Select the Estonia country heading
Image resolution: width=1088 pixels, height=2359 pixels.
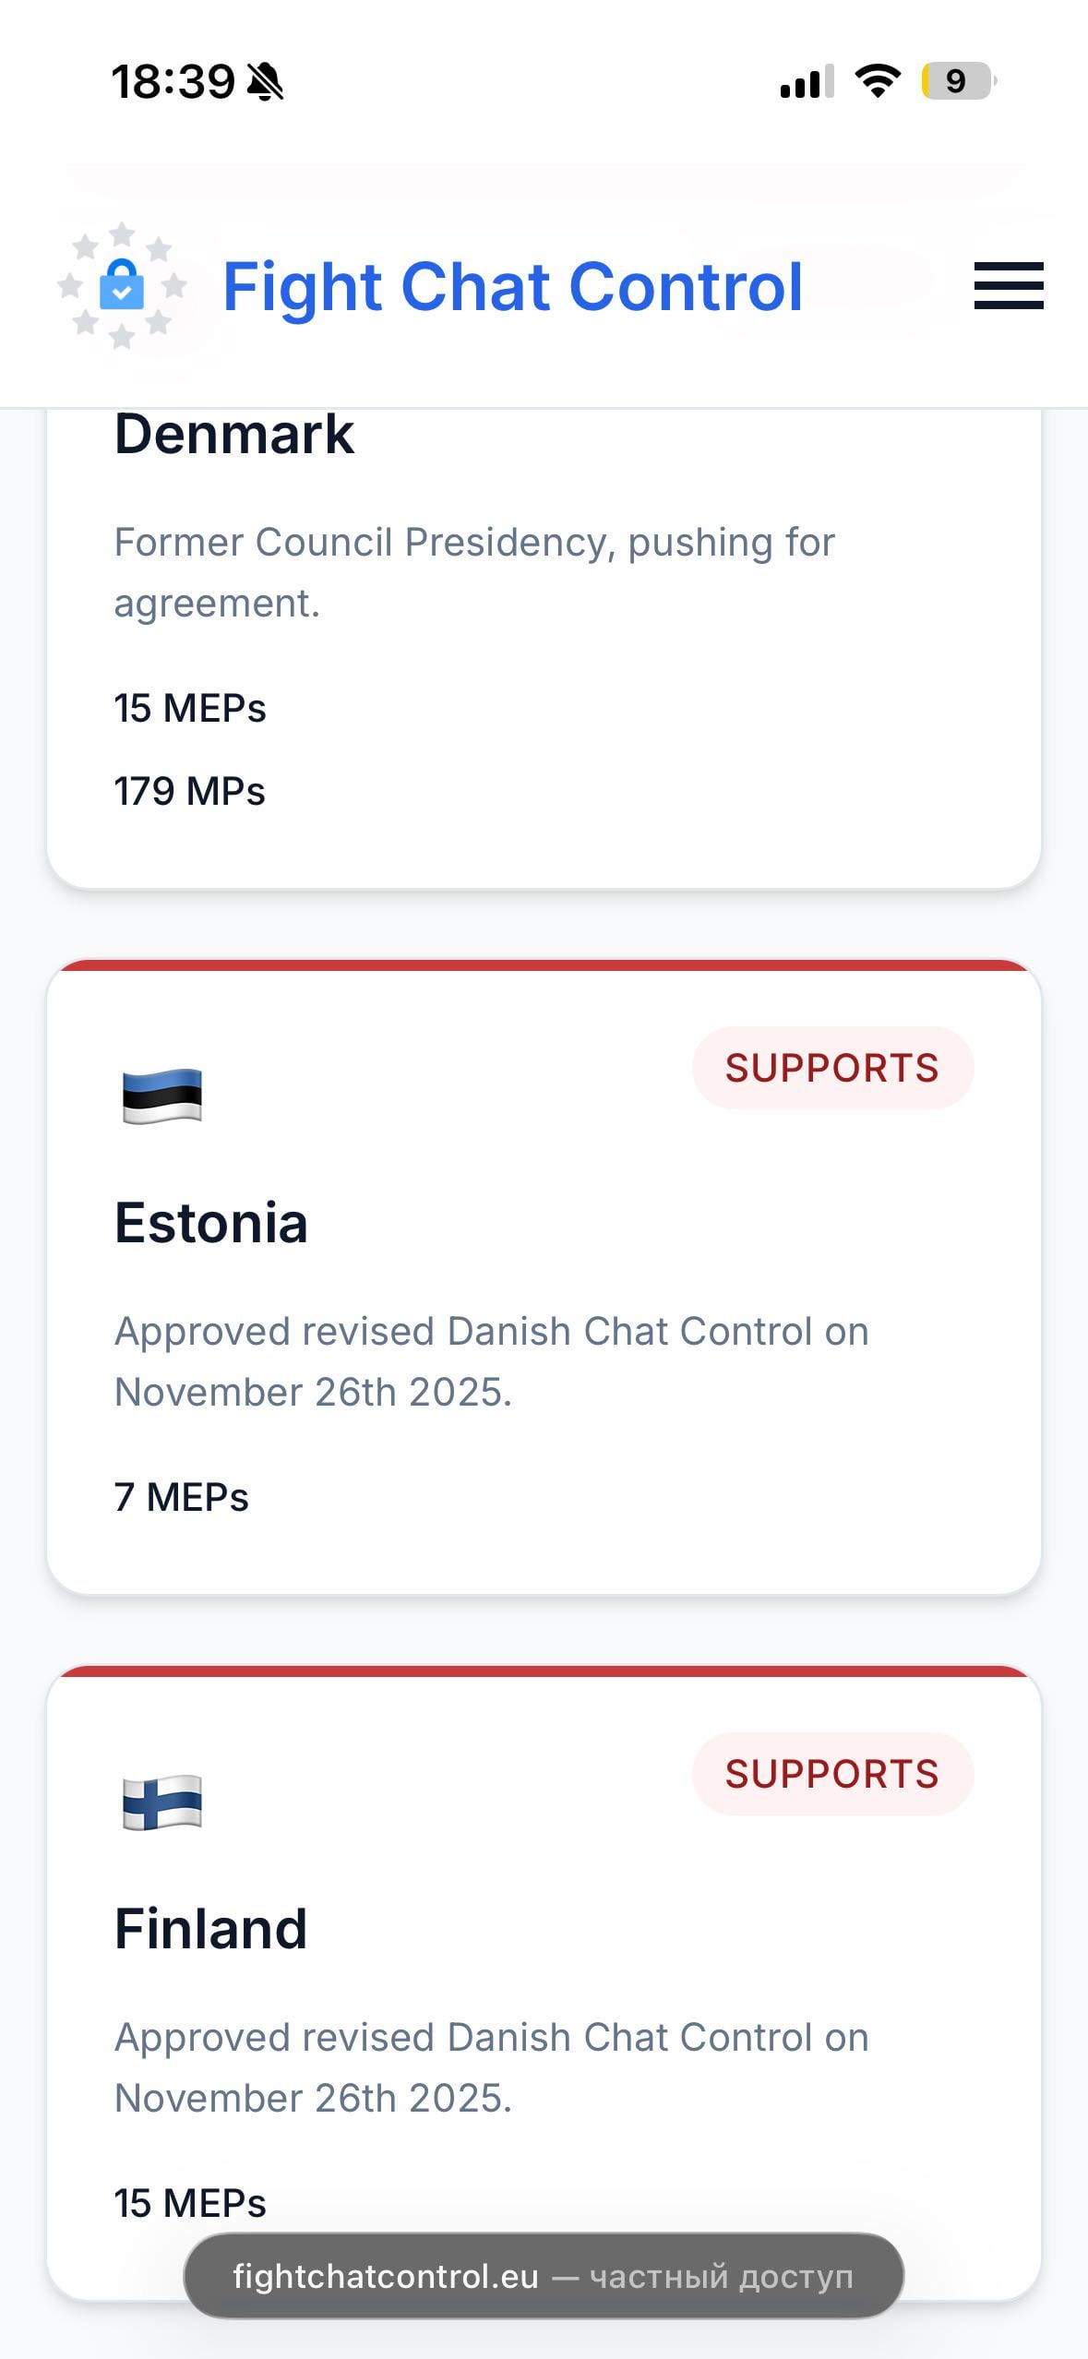pyautogui.click(x=211, y=1223)
